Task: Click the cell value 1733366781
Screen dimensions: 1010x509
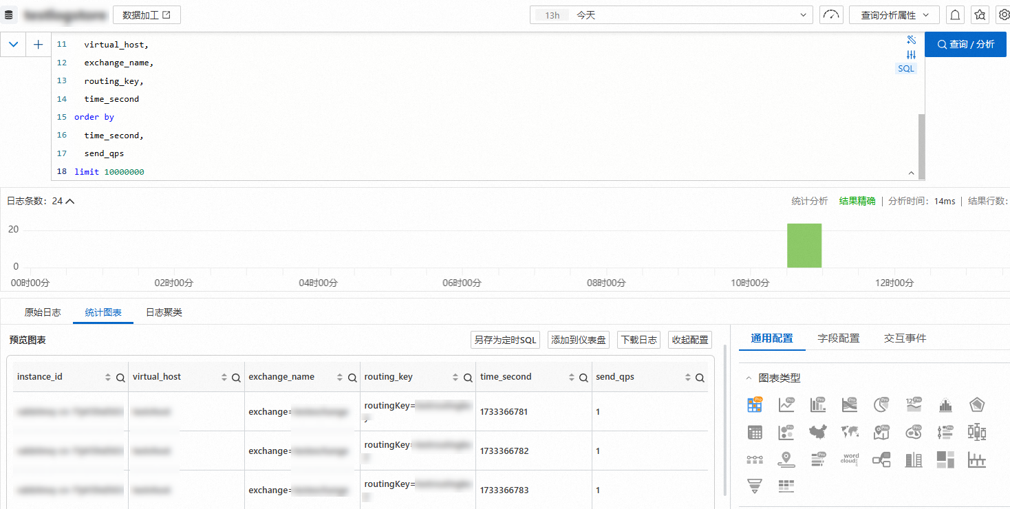Action: click(504, 412)
